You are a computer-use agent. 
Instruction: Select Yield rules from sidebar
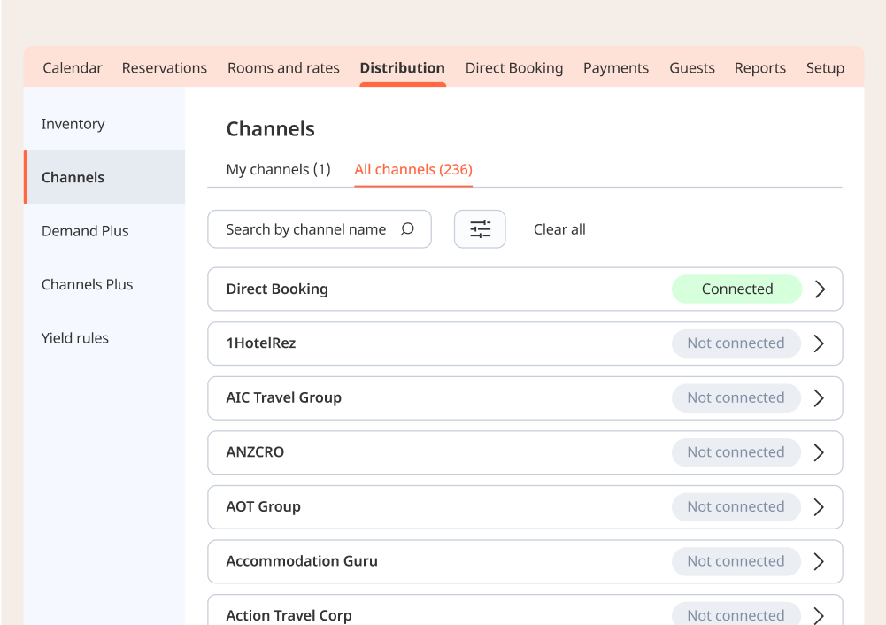pyautogui.click(x=75, y=338)
